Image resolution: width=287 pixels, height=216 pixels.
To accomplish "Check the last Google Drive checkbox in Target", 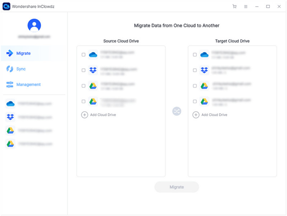I will coord(195,101).
